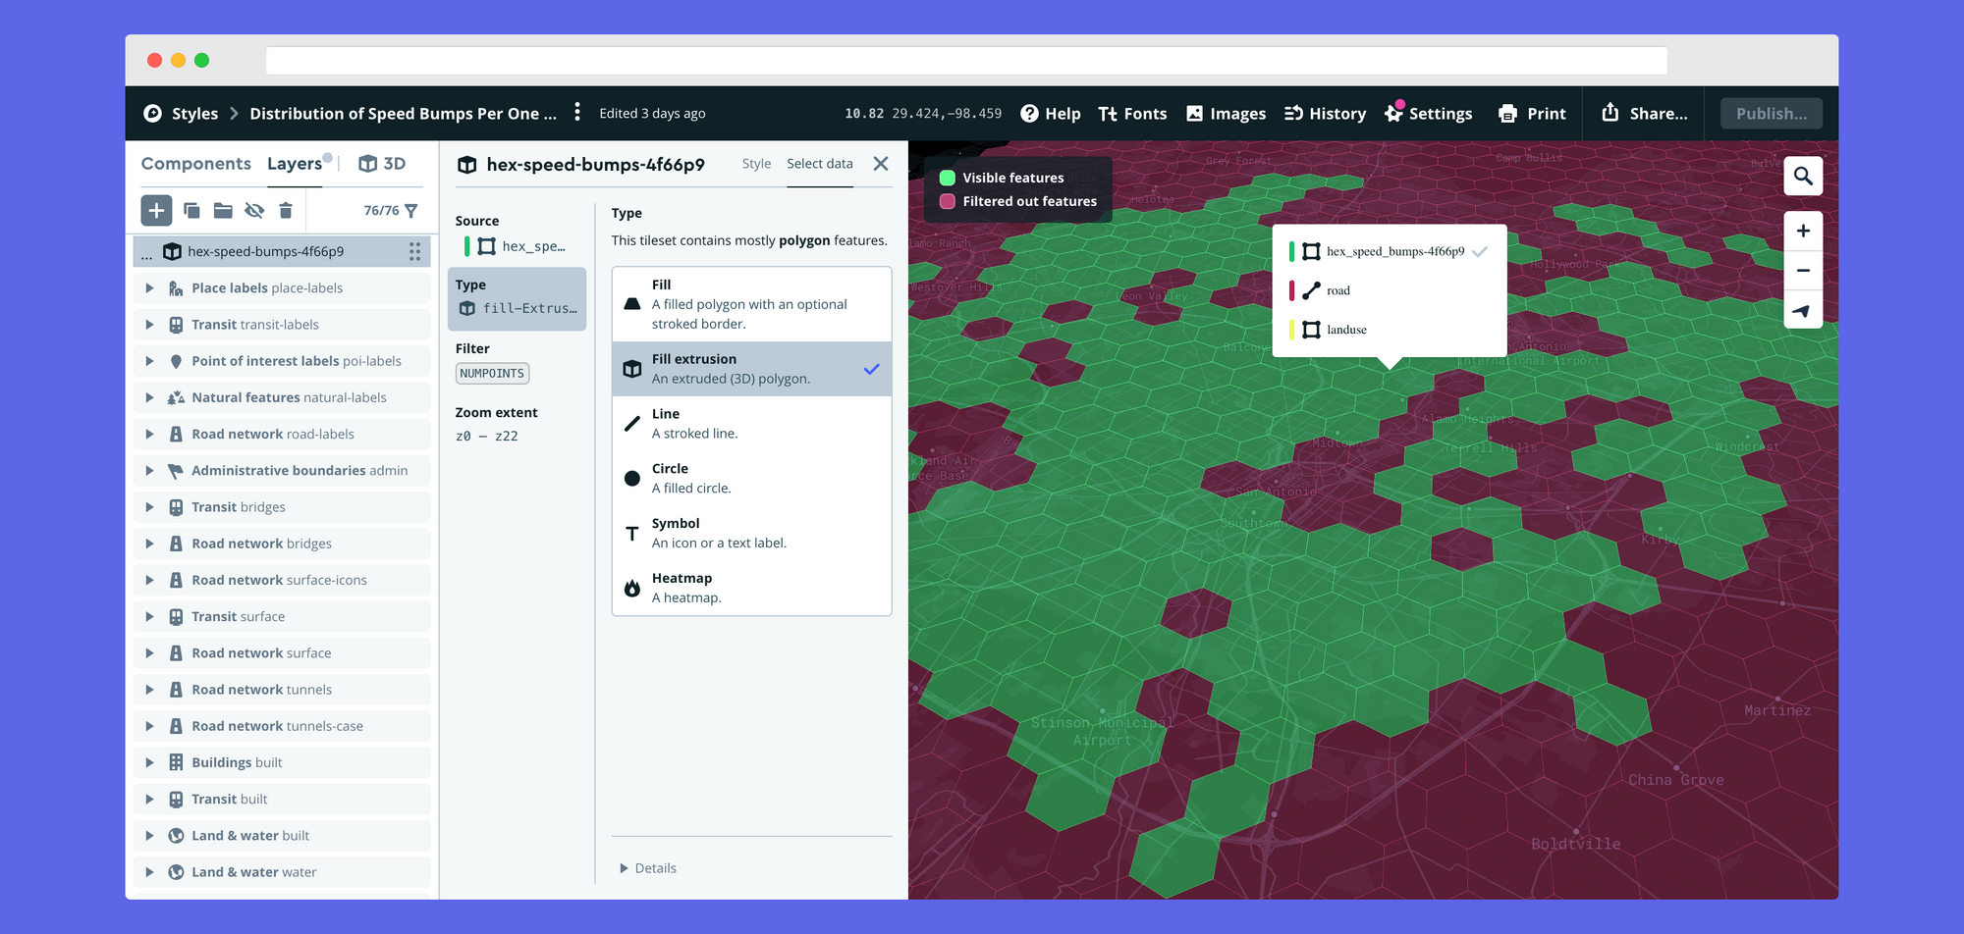Choose the Circle layer type option
Image resolution: width=1964 pixels, height=934 pixels.
(751, 479)
